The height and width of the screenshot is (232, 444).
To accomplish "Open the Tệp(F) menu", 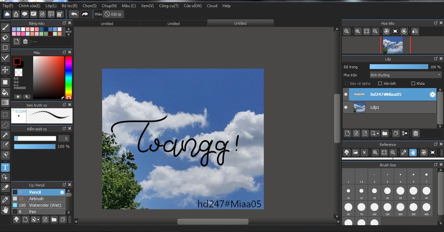I will pyautogui.click(x=8, y=6).
